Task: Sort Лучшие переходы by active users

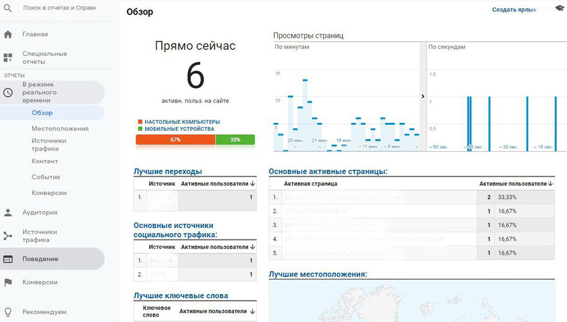Action: pos(253,184)
